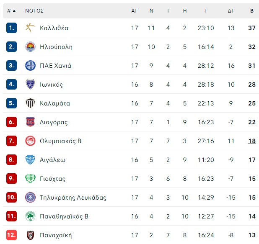Click the ΑΓ matches played header
Image resolution: width=259 pixels, height=244 pixels.
click(x=135, y=11)
